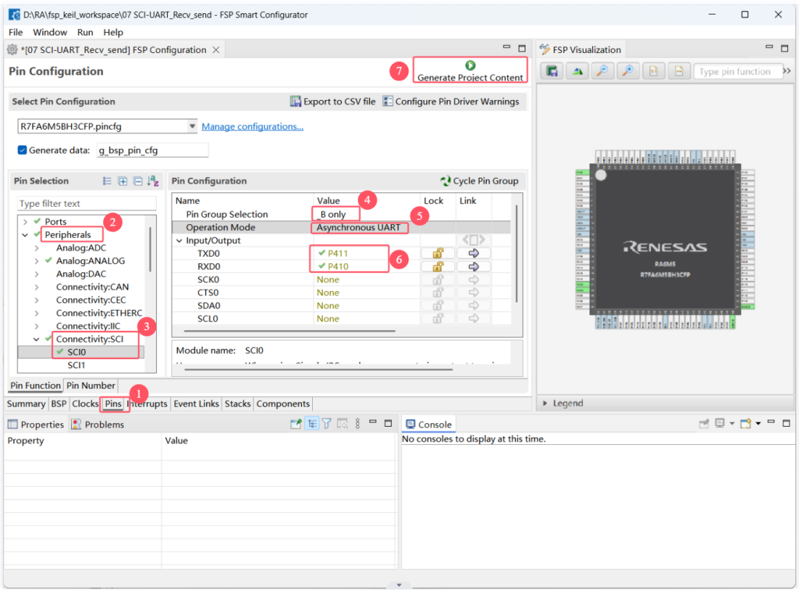799x590 pixels.
Task: Open the Run menu
Action: click(x=85, y=32)
